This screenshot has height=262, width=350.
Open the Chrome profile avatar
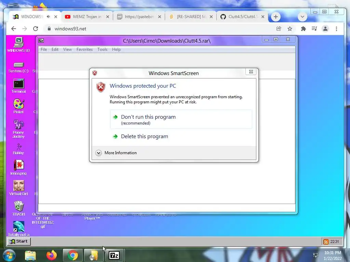tap(325, 29)
